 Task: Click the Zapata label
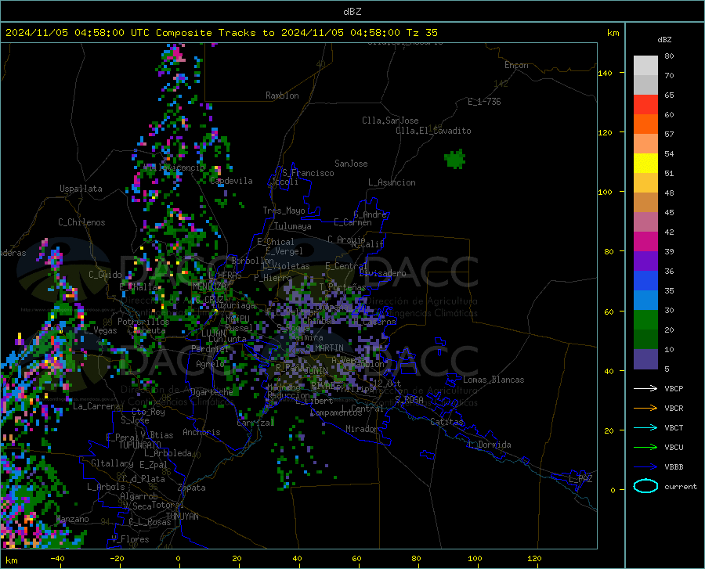pos(192,488)
